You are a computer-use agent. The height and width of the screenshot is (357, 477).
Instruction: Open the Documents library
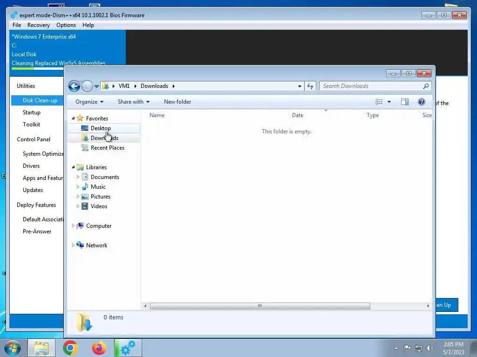point(105,177)
